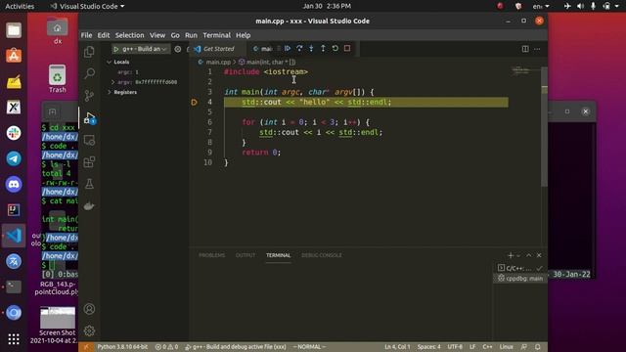Open the Docker view in activity bar

(89, 206)
